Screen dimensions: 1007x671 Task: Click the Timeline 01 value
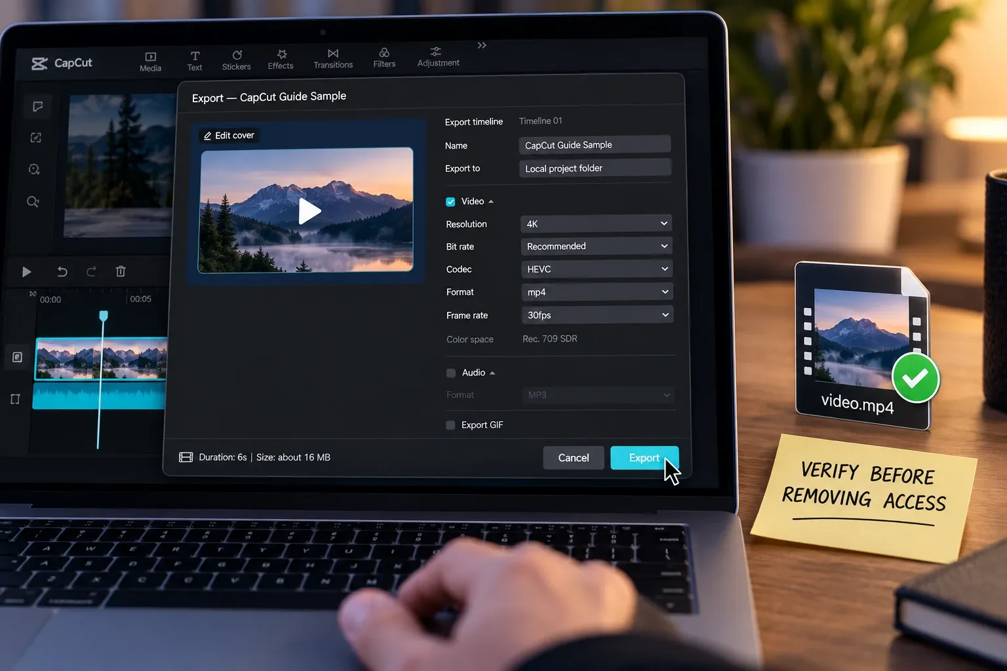click(540, 121)
